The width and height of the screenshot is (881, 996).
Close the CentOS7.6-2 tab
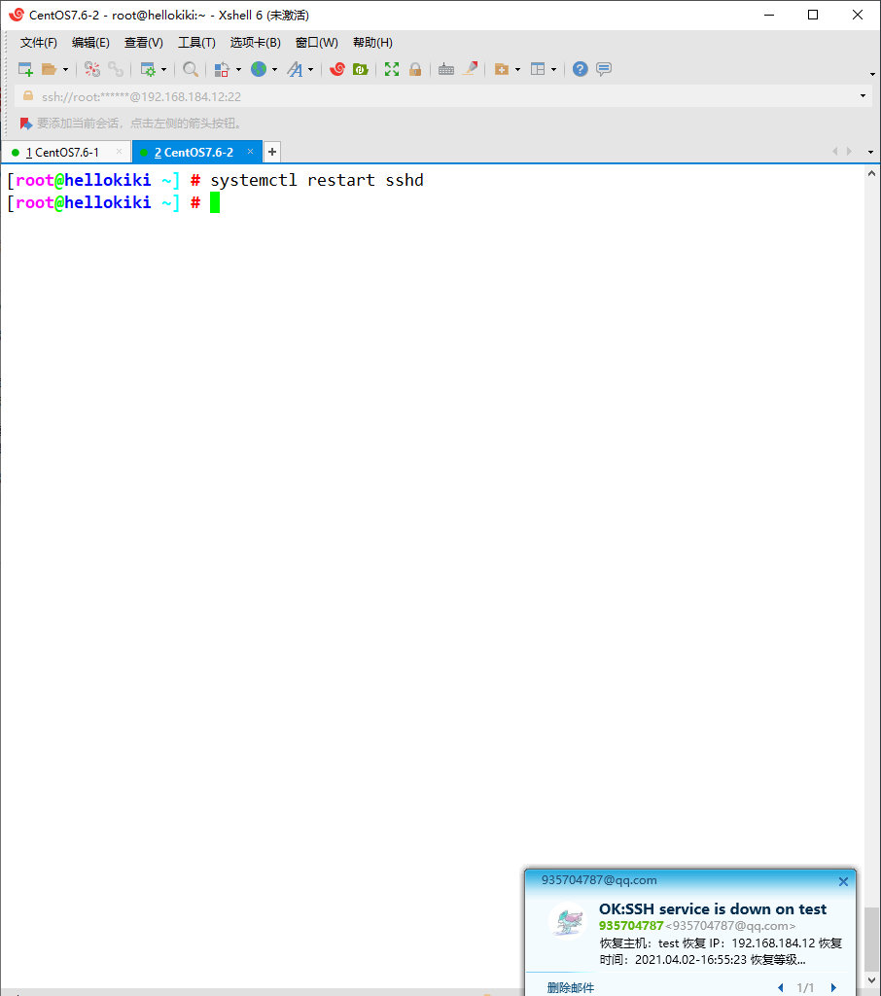[x=250, y=151]
